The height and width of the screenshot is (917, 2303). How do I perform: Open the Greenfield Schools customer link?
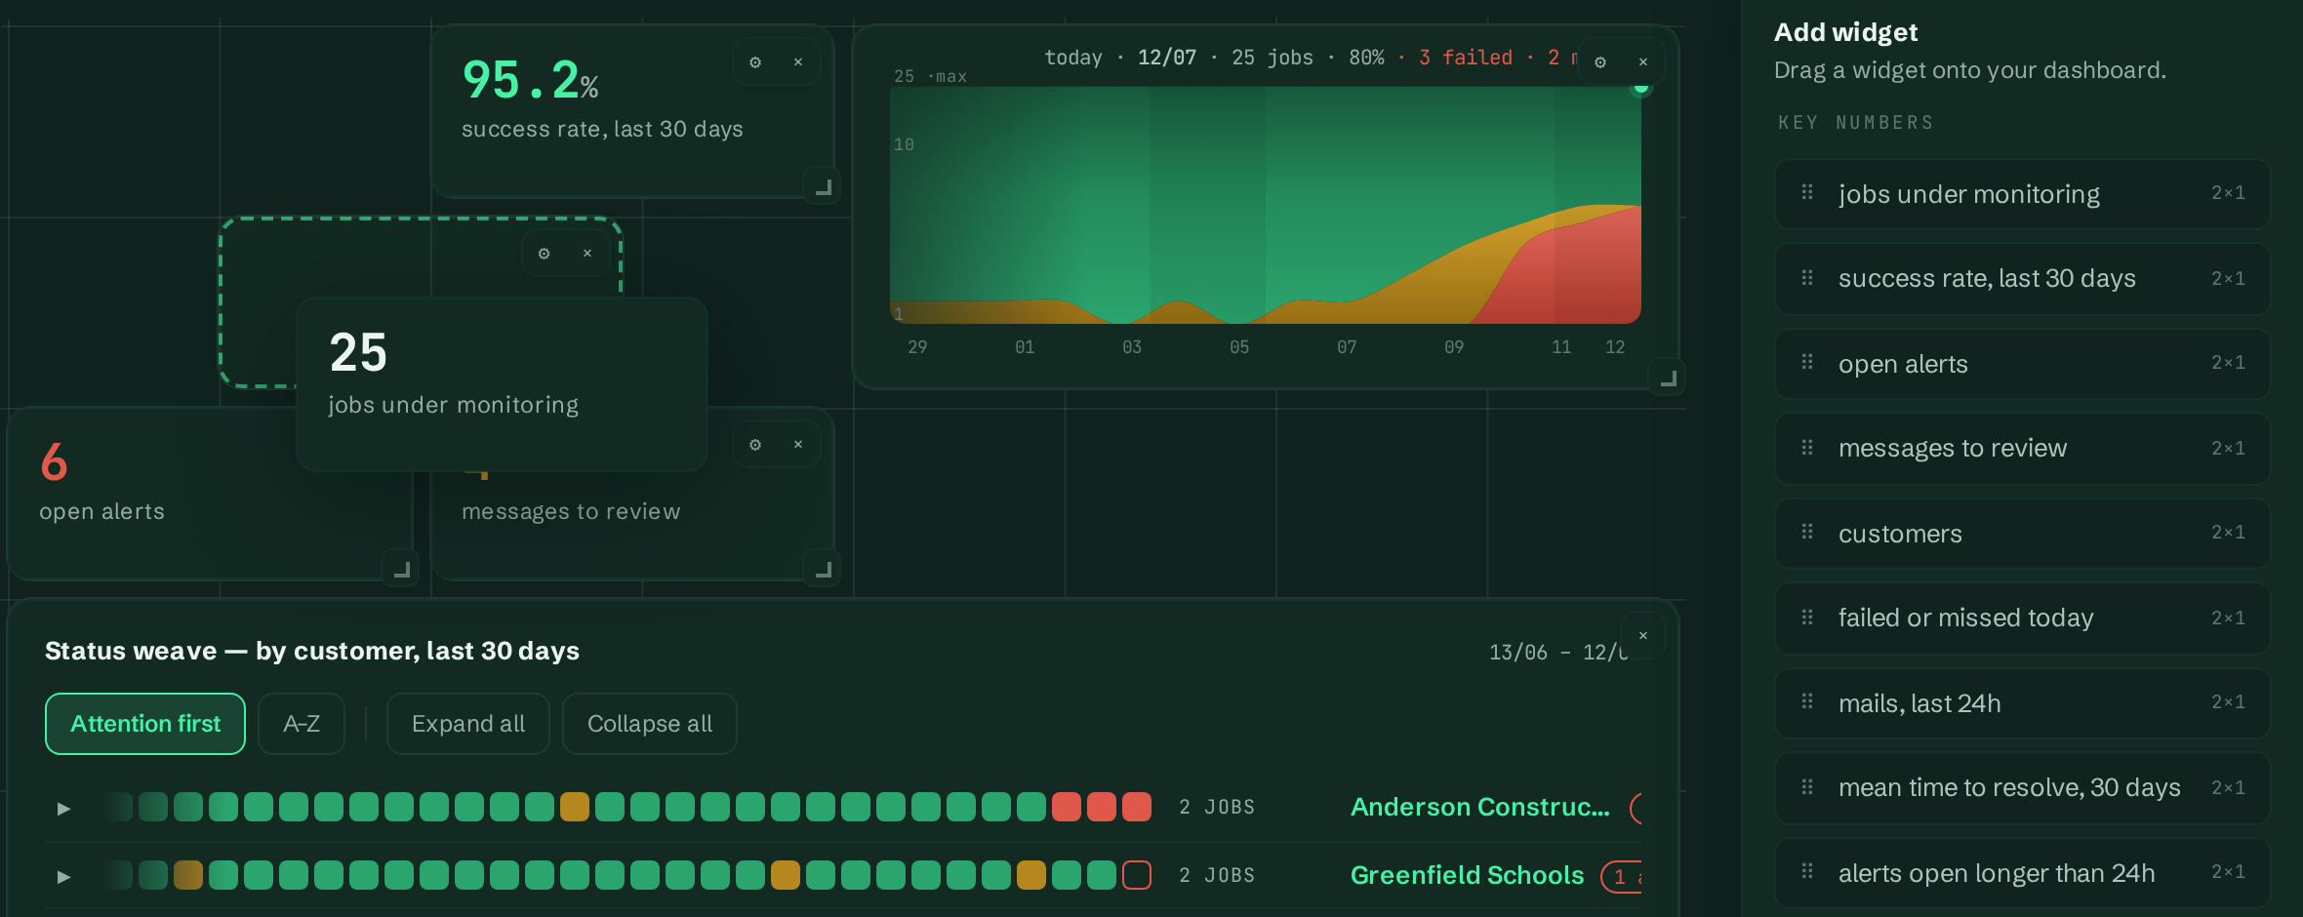tap(1467, 875)
